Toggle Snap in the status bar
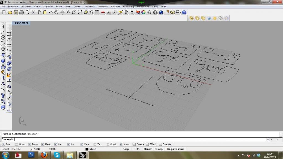The height and width of the screenshot is (159, 283). click(126, 149)
